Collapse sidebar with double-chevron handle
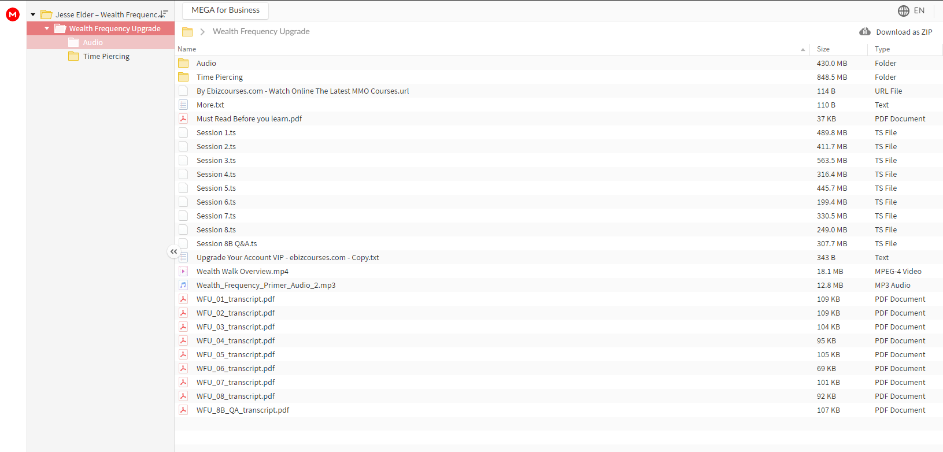 173,251
